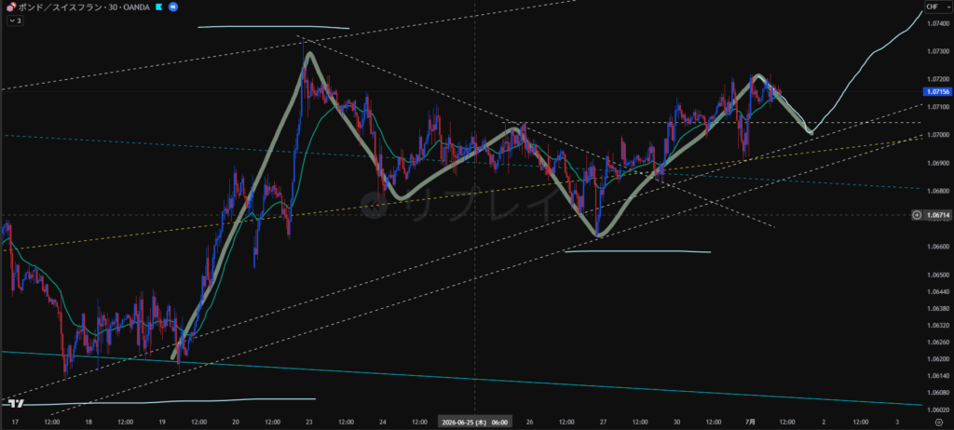Open the CHF currency dropdown

click(937, 7)
